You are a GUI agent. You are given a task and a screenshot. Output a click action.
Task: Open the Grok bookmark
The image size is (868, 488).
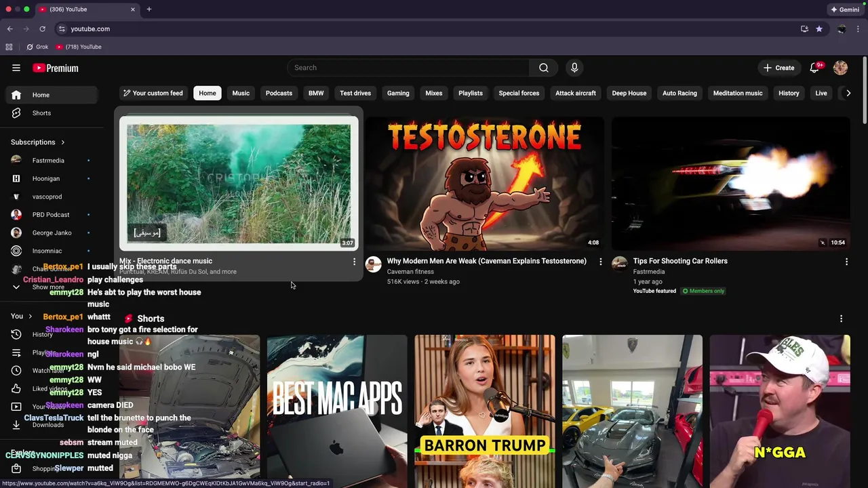click(37, 47)
